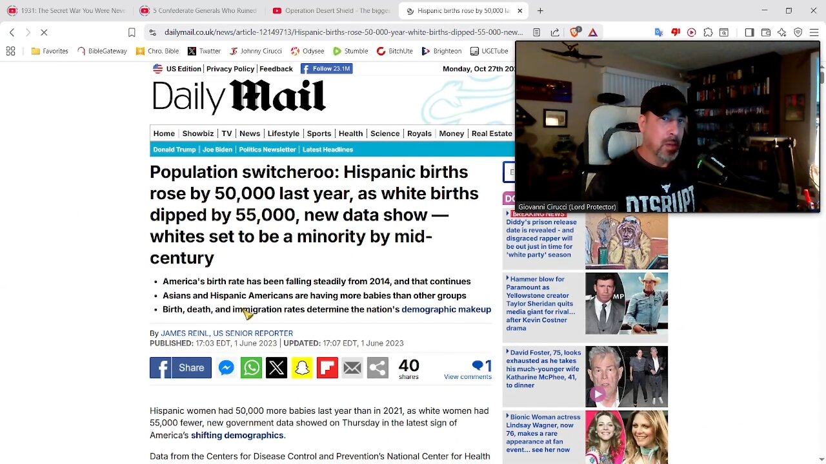This screenshot has width=826, height=464.
Task: Go back to the previous page
Action: click(12, 32)
